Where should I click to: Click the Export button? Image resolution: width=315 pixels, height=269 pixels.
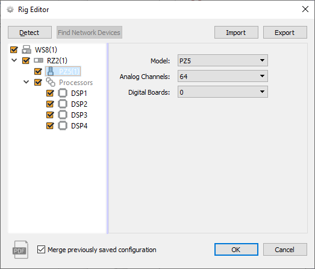pos(285,32)
